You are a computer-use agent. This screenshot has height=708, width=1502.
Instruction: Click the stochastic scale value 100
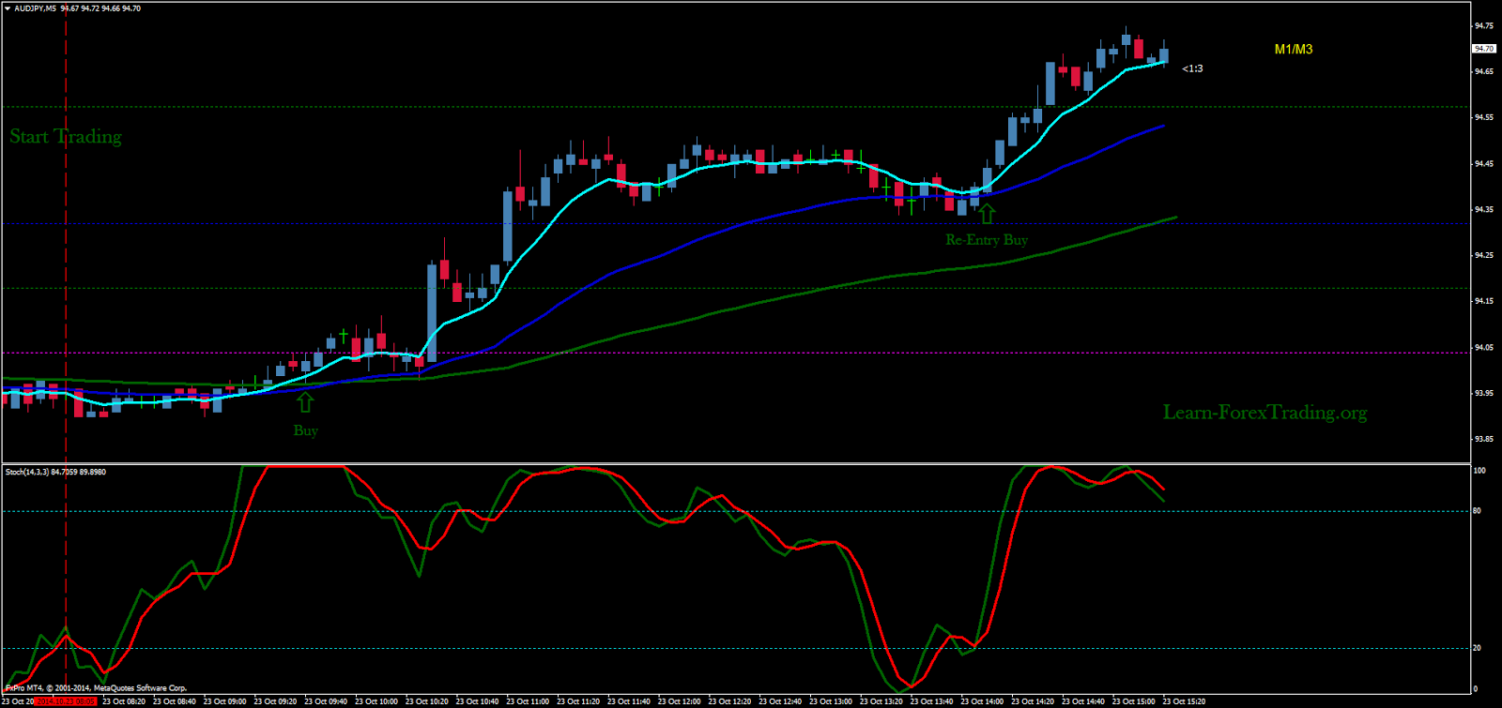click(1479, 471)
